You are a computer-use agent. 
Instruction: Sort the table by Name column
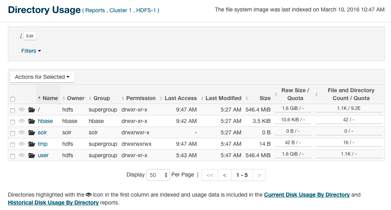[x=50, y=98]
